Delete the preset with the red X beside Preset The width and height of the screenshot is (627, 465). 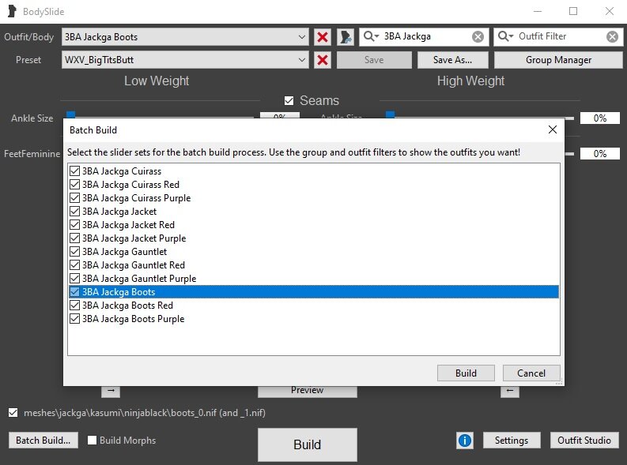pos(323,60)
